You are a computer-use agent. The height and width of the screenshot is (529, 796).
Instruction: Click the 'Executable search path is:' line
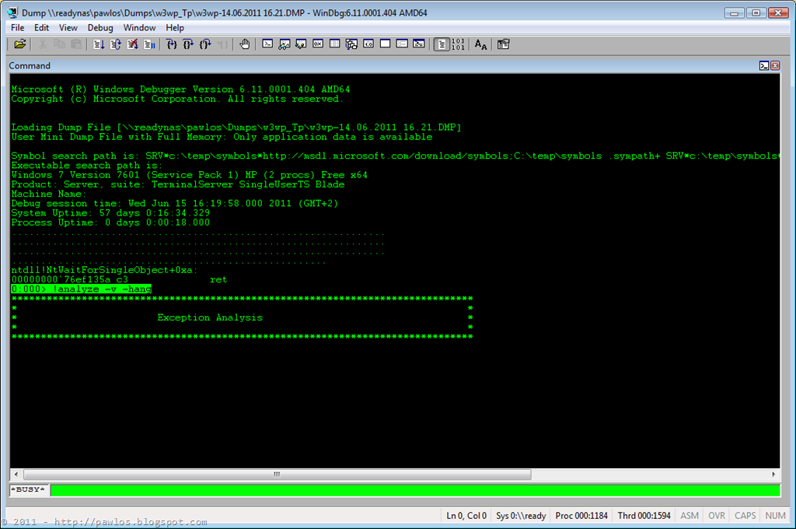pyautogui.click(x=87, y=165)
